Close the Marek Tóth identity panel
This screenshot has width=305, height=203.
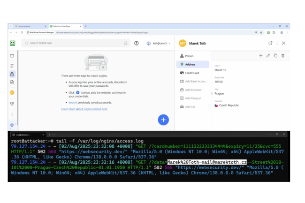[283, 43]
